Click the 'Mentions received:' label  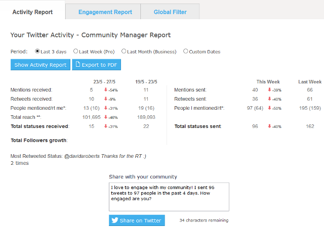31,90
